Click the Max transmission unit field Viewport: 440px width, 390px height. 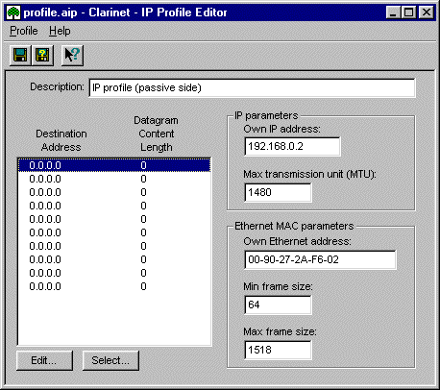pos(278,192)
